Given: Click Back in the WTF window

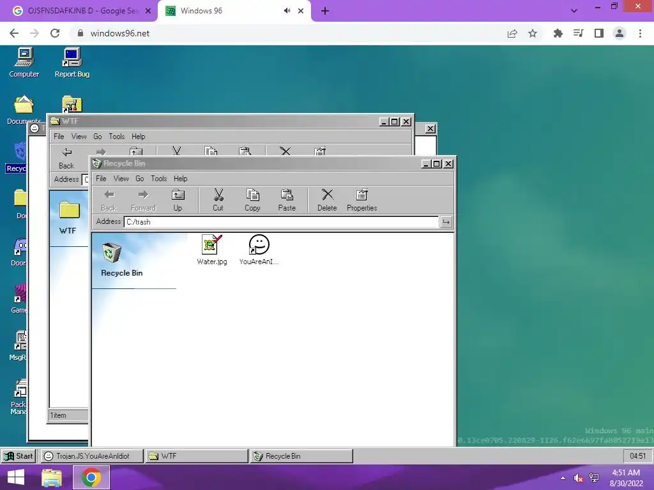Looking at the screenshot, I should (x=66, y=158).
